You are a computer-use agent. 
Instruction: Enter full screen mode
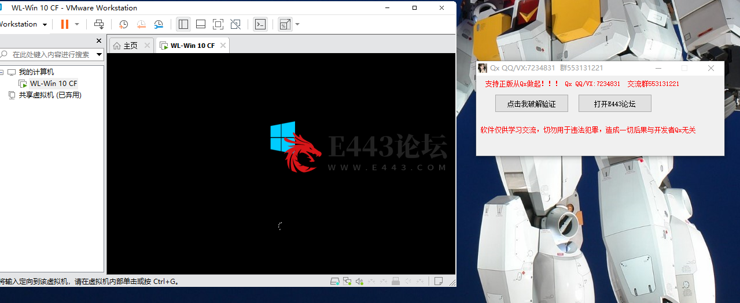pos(218,24)
